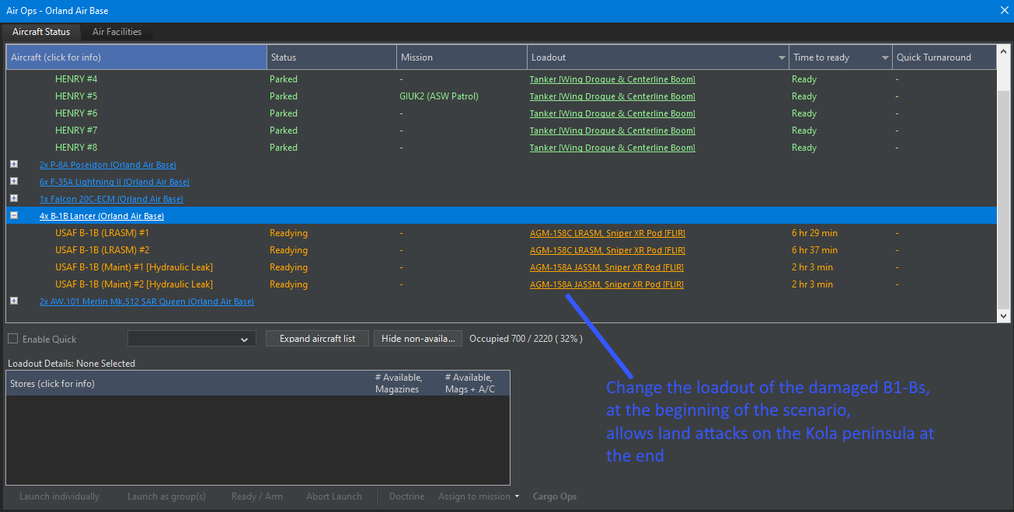The image size is (1014, 512).
Task: Click the Launch individually button
Action: (59, 496)
